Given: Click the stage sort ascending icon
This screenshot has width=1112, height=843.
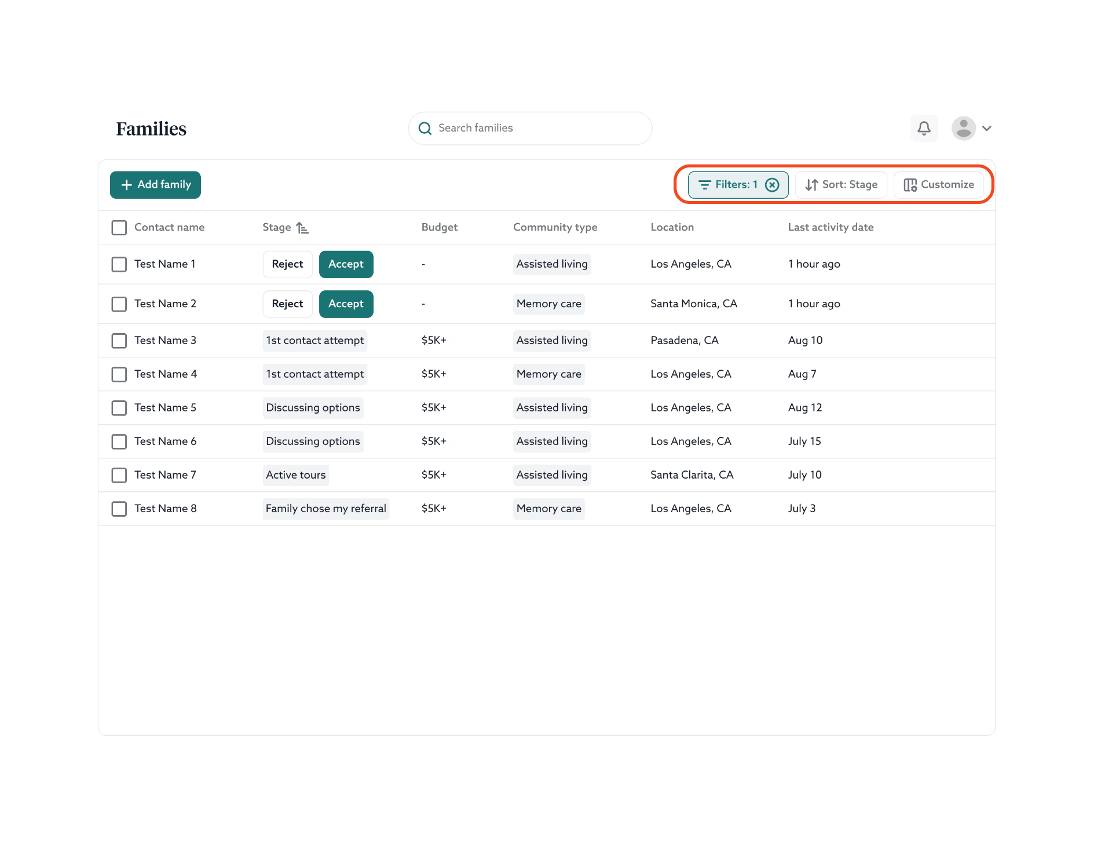Looking at the screenshot, I should coord(302,228).
